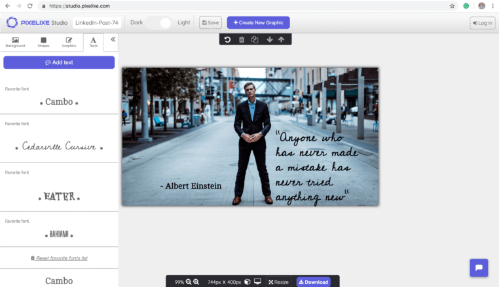Toggle the Dark/Light theme switch
The image size is (499, 287).
click(x=160, y=23)
